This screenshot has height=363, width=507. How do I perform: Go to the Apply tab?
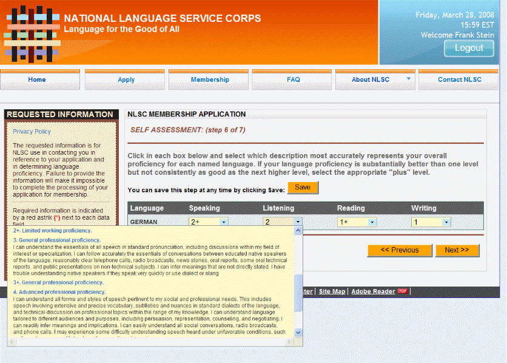click(125, 80)
